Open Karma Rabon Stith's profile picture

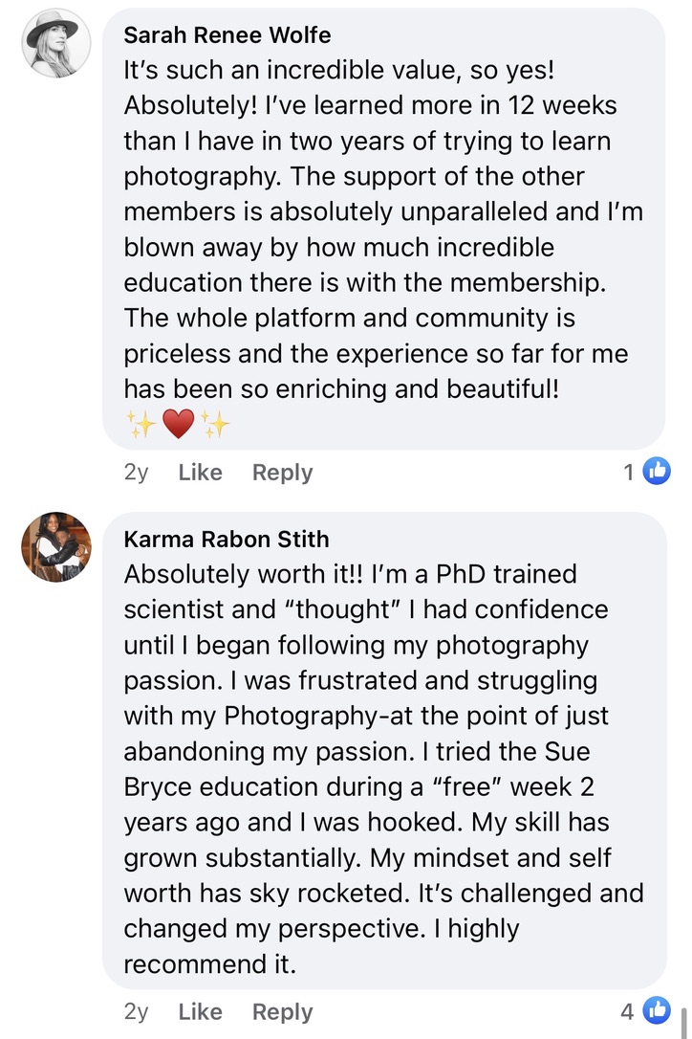[x=56, y=546]
